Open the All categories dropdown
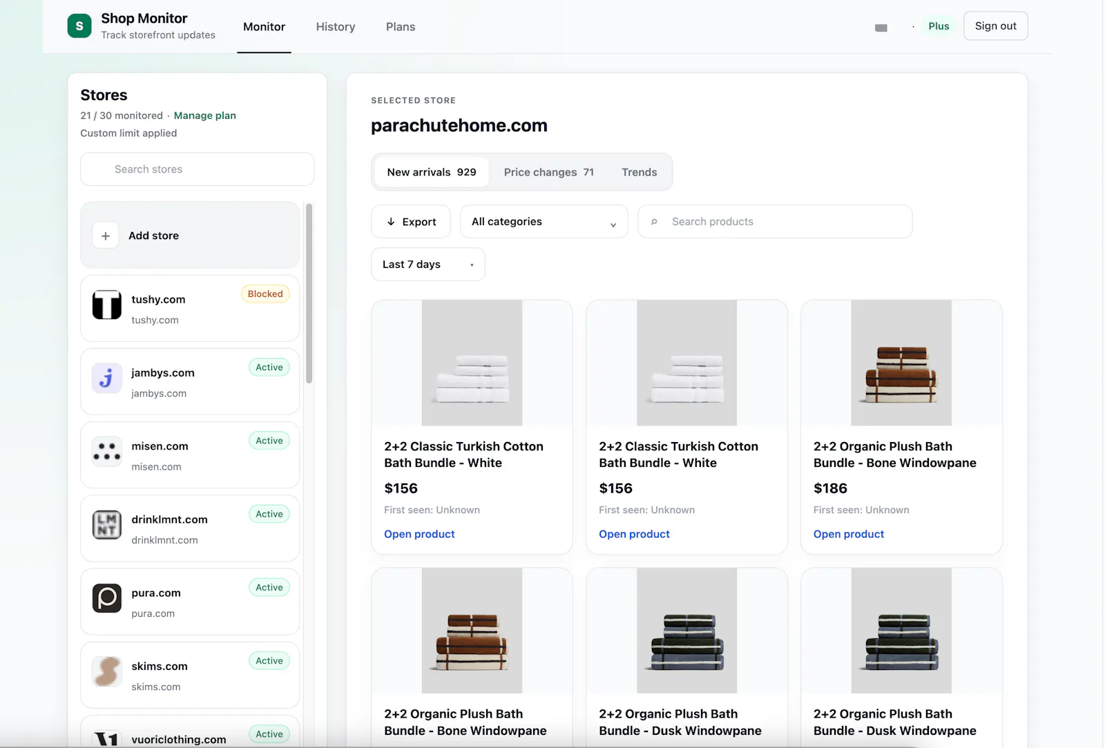Screen dimensions: 1105x748 click(544, 222)
